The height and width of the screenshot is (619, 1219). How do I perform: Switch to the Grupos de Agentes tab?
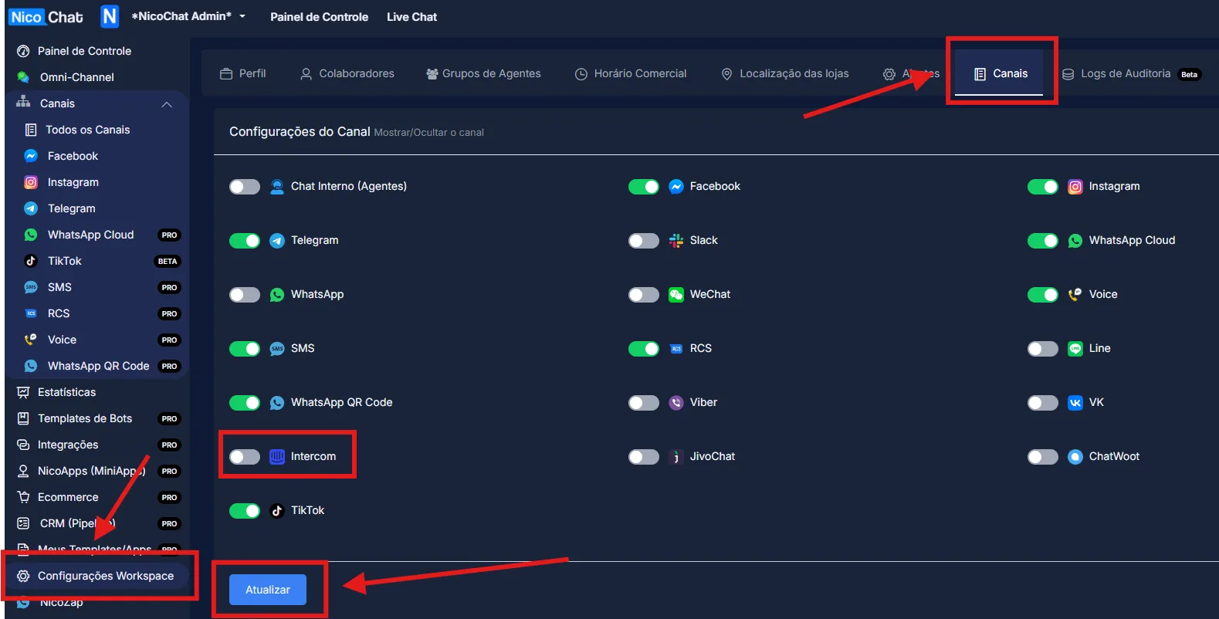[x=483, y=73]
